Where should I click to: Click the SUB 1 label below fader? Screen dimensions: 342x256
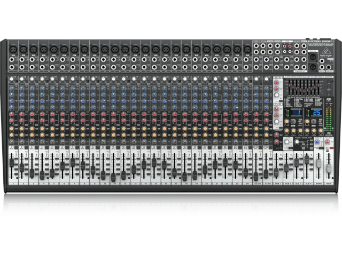point(278,183)
